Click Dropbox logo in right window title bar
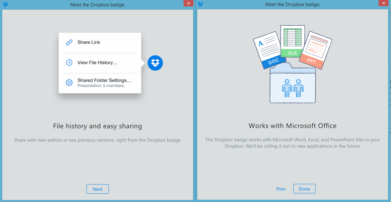Viewport: 391px width, 202px height. click(x=200, y=4)
